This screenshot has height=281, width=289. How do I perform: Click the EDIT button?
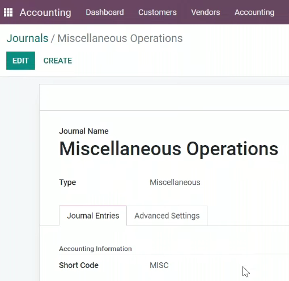(x=20, y=61)
